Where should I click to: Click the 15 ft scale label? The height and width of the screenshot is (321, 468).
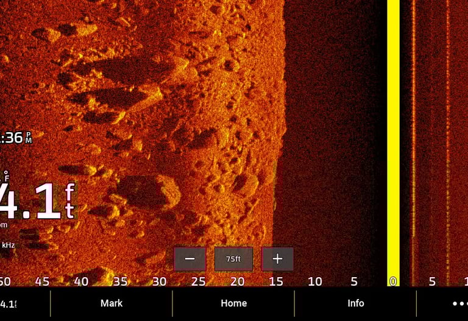276,281
